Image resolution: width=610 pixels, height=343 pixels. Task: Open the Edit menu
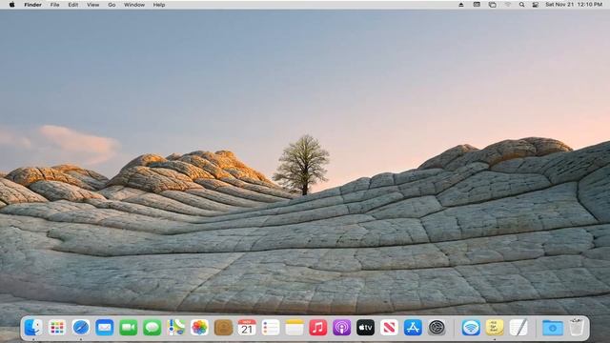pos(73,5)
